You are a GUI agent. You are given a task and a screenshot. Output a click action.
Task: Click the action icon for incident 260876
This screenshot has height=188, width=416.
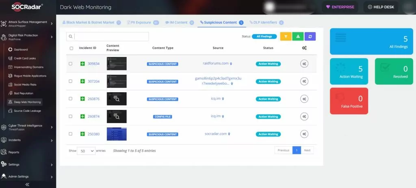pos(304,99)
